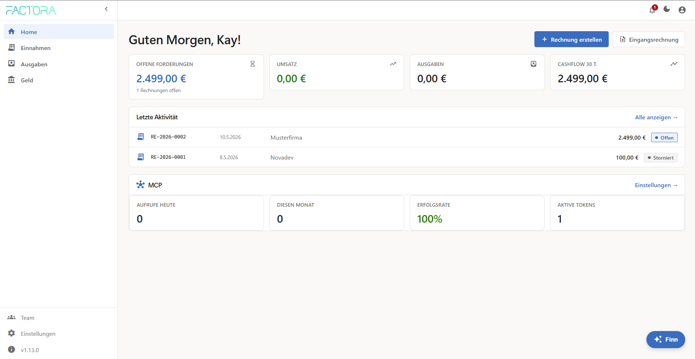Click '1 Rechnungen offen' text
Screen dimensions: 695x359
pos(158,90)
